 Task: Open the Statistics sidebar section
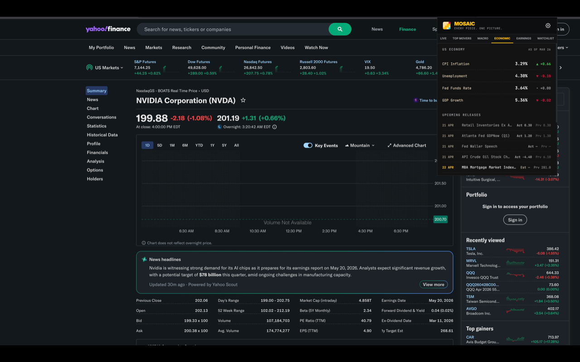(x=97, y=126)
